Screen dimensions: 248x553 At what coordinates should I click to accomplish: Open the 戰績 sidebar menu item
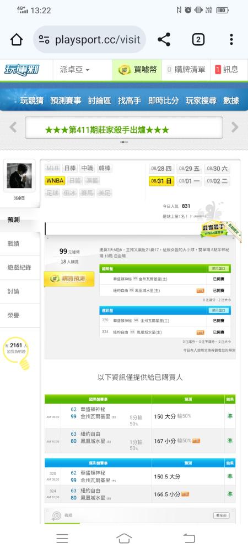(20, 244)
